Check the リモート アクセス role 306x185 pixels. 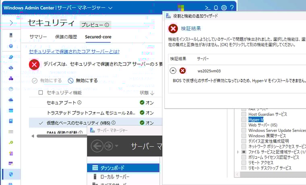244,162
